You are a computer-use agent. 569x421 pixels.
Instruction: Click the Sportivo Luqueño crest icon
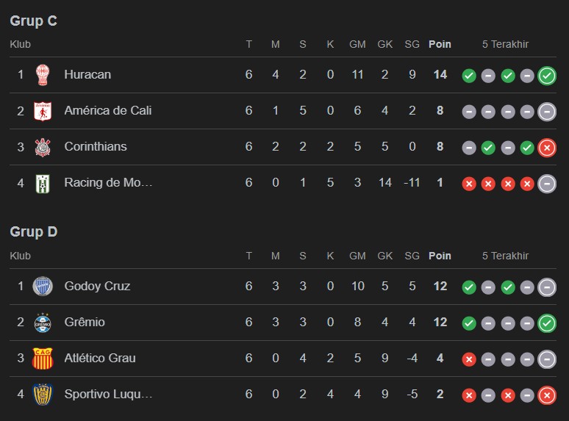[43, 394]
